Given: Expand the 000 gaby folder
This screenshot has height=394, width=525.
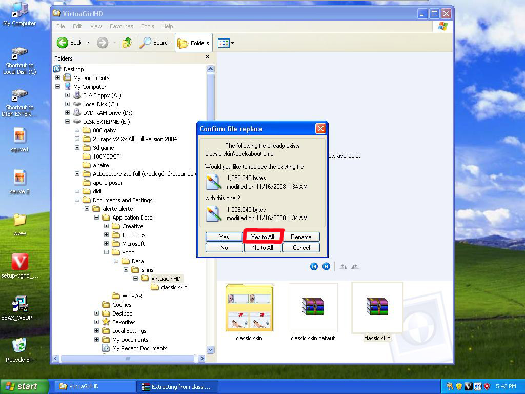Looking at the screenshot, I should pos(77,130).
